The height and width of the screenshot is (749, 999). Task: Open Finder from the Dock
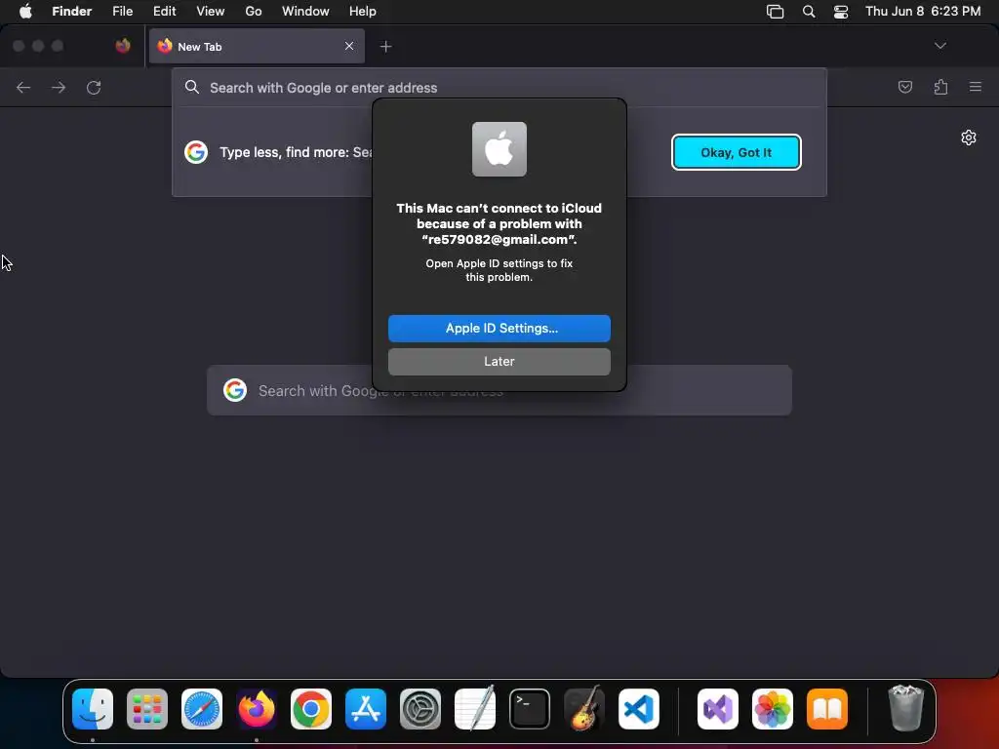[x=93, y=709]
